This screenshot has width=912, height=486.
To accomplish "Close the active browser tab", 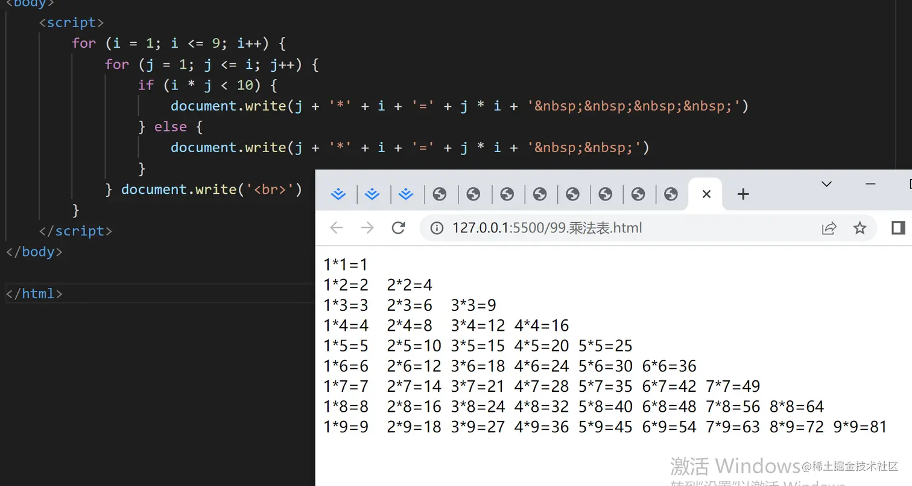I will [x=707, y=194].
